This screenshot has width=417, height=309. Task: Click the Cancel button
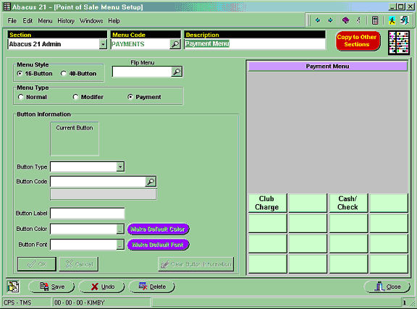[79, 264]
